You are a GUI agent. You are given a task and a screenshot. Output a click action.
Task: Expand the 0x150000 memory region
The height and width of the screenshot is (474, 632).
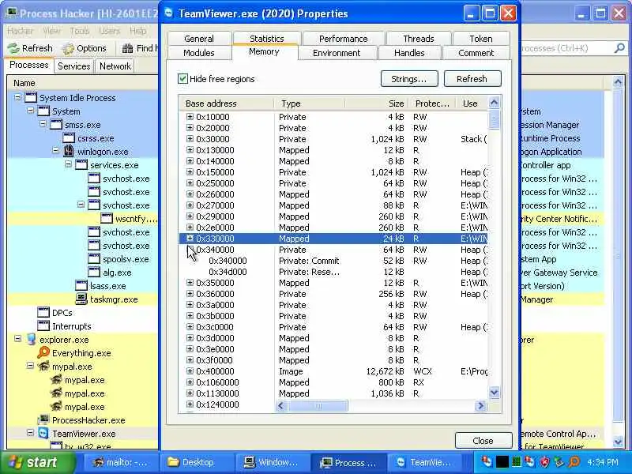[x=190, y=172]
